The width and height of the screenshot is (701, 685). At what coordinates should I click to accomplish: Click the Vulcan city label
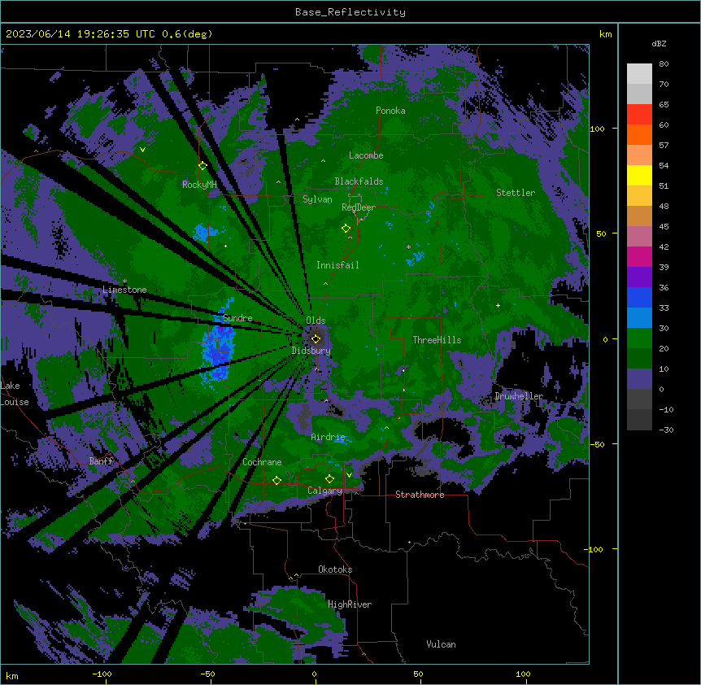click(x=442, y=644)
